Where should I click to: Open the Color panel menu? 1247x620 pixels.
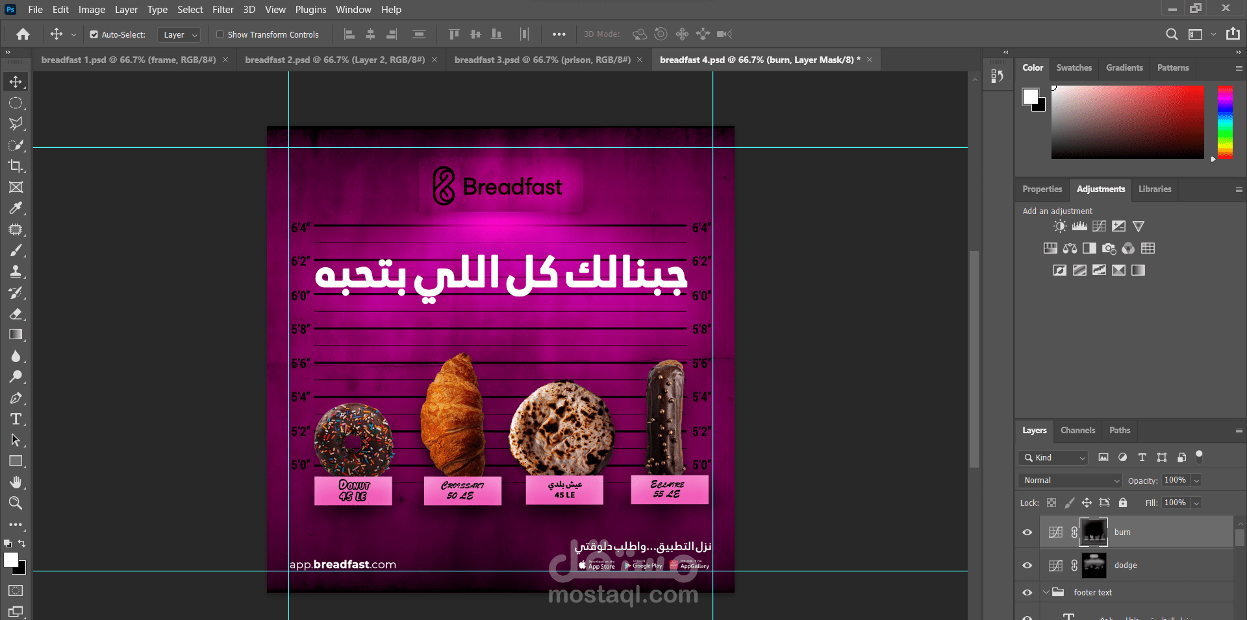tap(1239, 68)
